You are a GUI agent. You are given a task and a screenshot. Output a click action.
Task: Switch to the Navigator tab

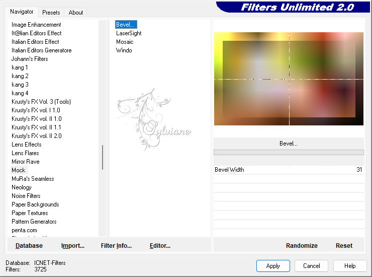pos(22,12)
